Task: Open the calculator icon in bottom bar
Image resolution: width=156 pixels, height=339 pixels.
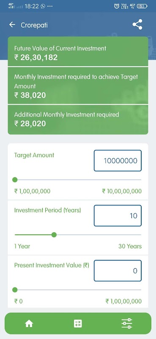Action: tap(78, 324)
